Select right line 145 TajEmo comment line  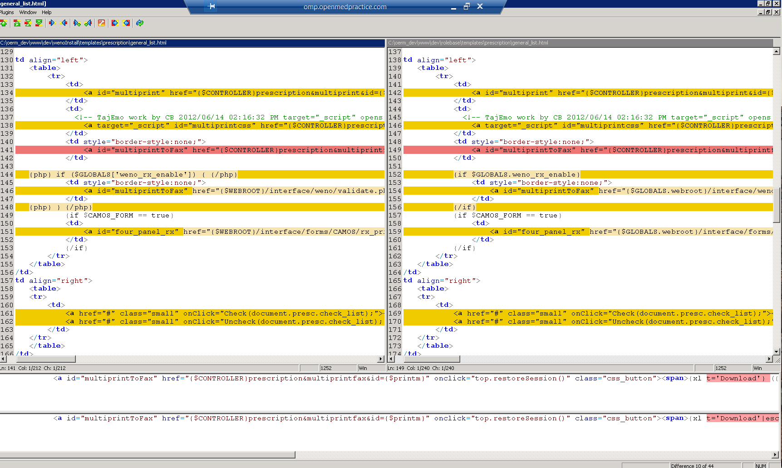pyautogui.click(x=588, y=117)
